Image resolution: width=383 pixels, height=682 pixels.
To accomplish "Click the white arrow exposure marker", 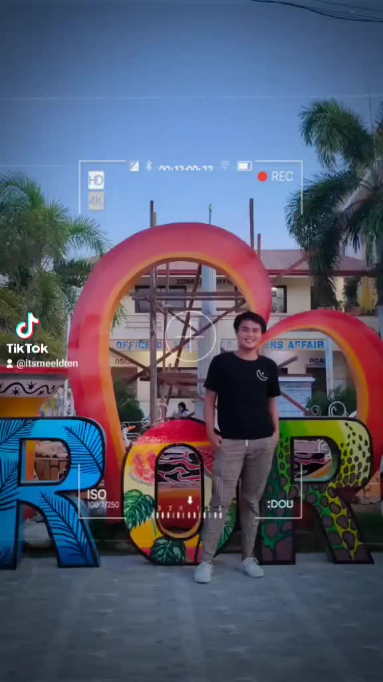I will pyautogui.click(x=190, y=500).
